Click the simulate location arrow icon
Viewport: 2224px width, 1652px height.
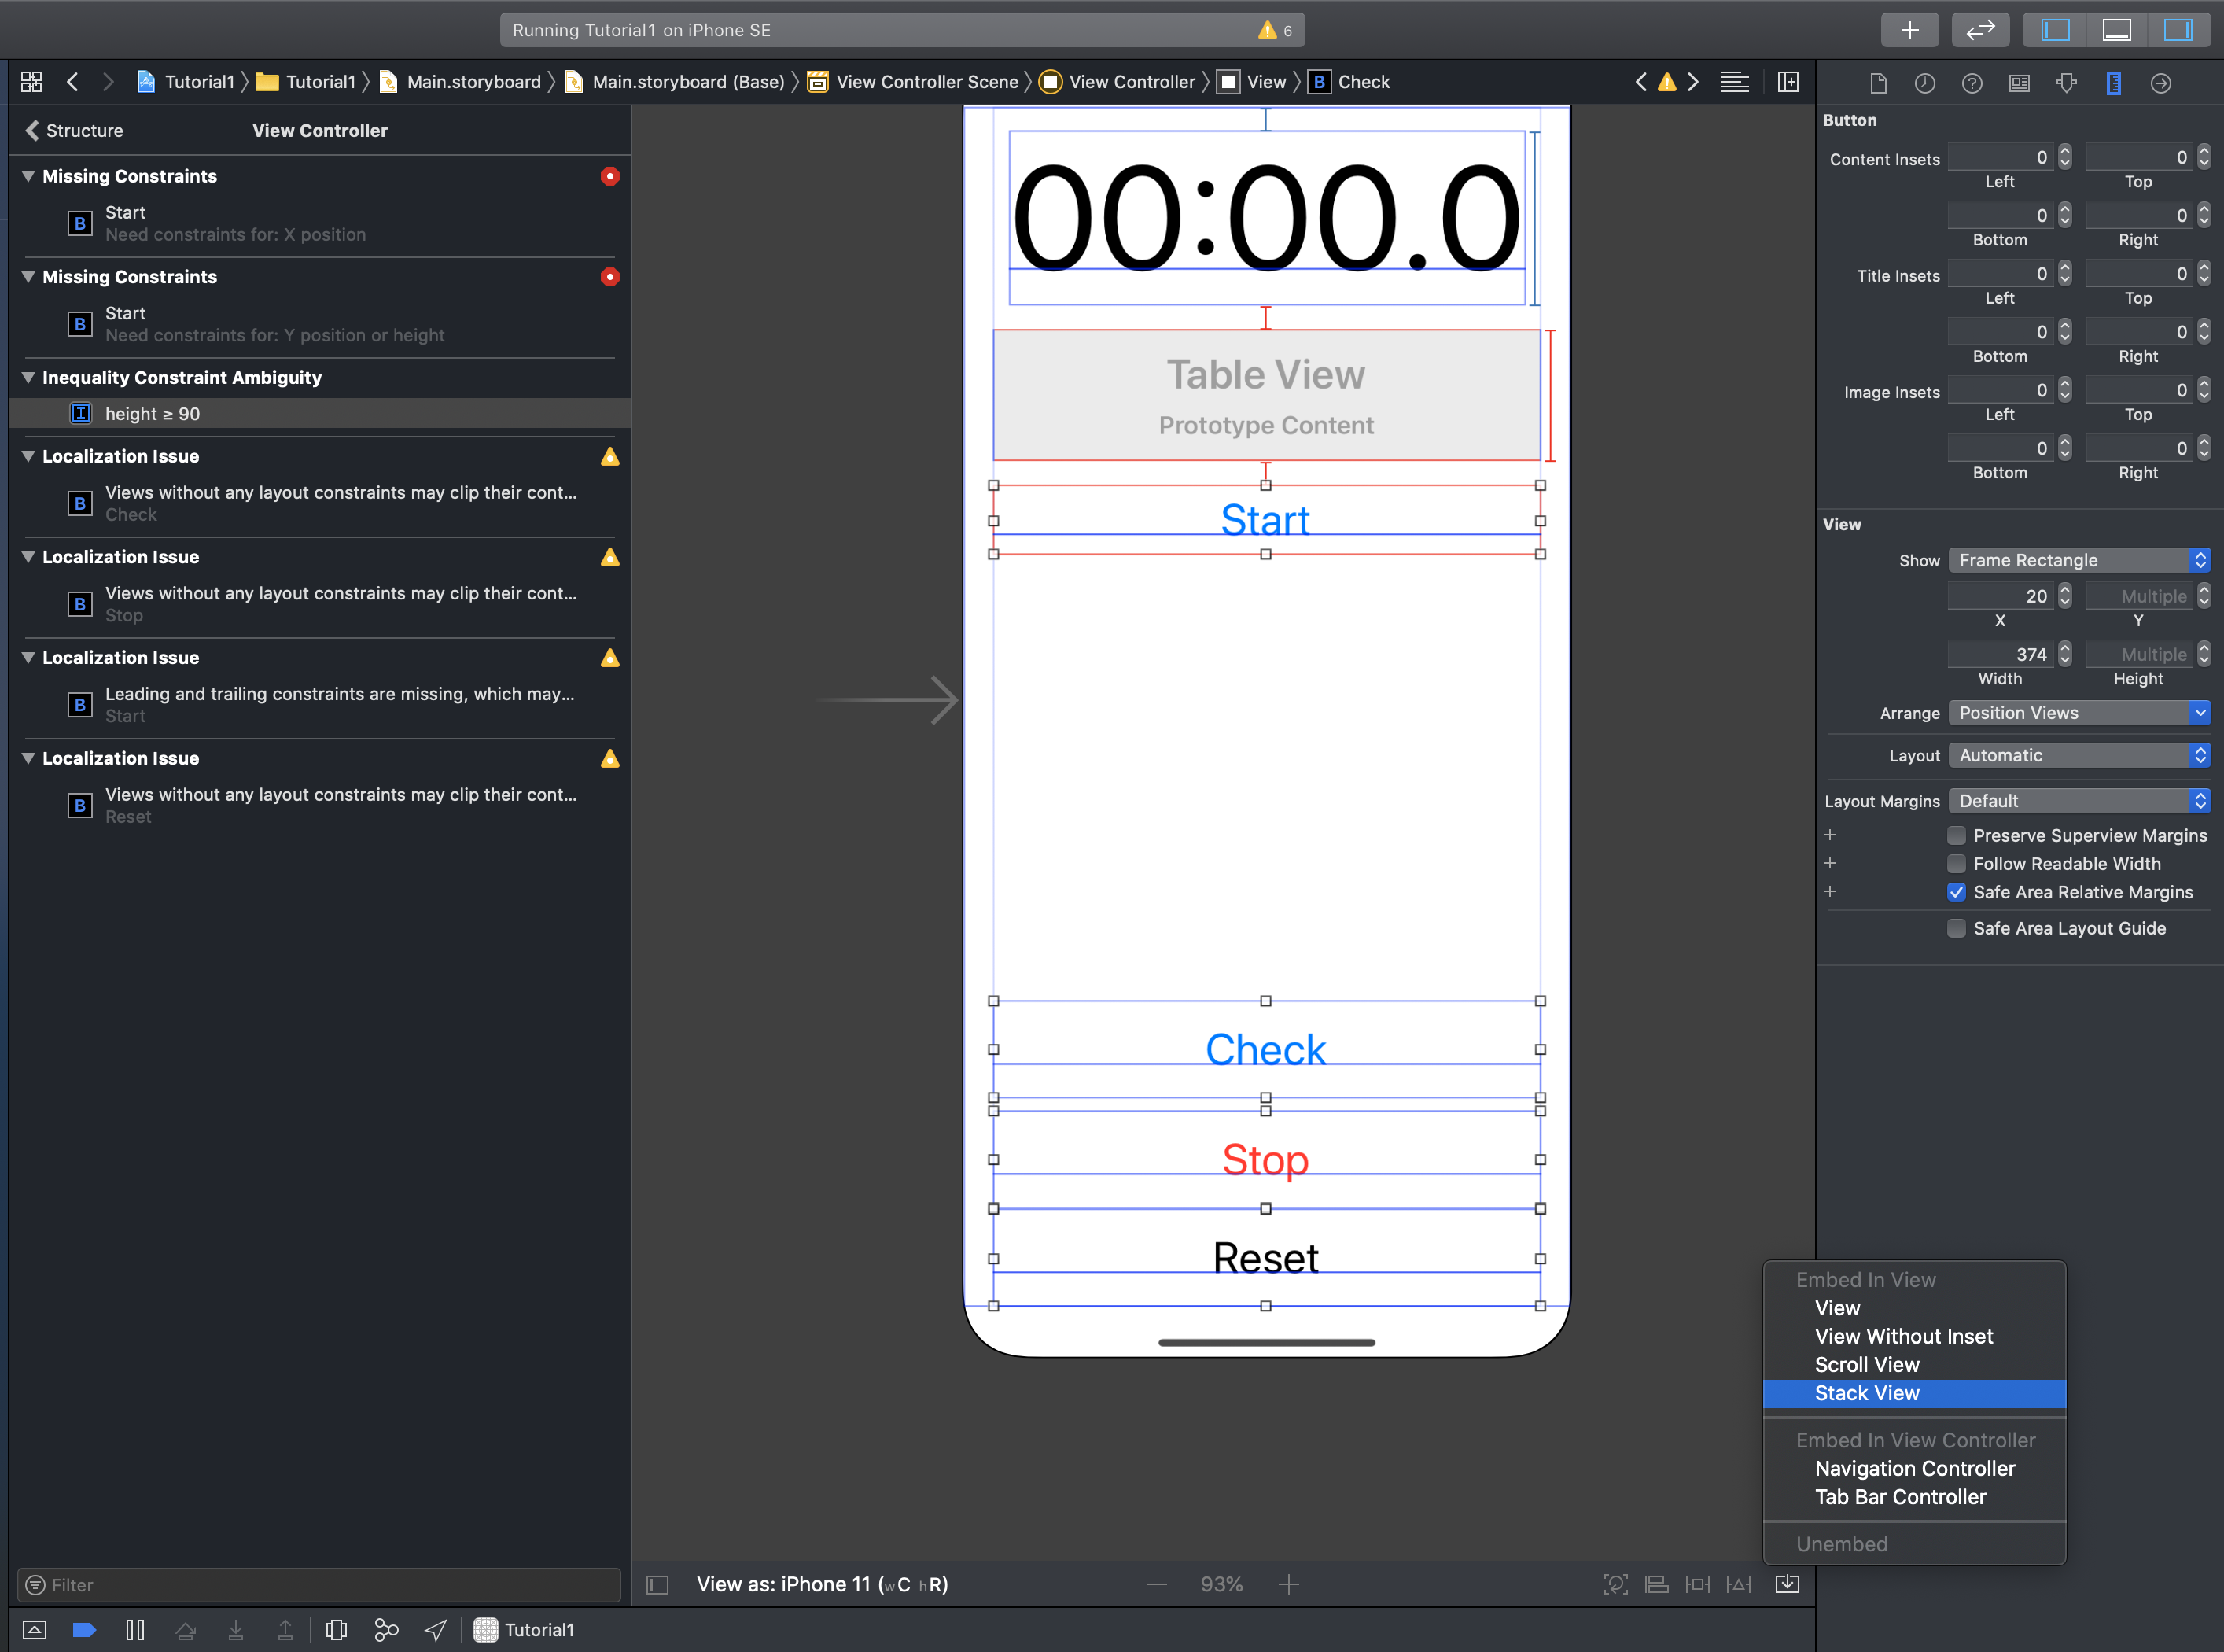tap(436, 1630)
